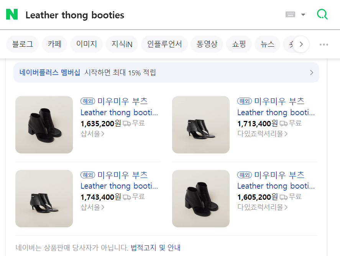Open the 1,743,400원 booties product thumbnail
Screen dimensions: 340x256
click(44, 199)
